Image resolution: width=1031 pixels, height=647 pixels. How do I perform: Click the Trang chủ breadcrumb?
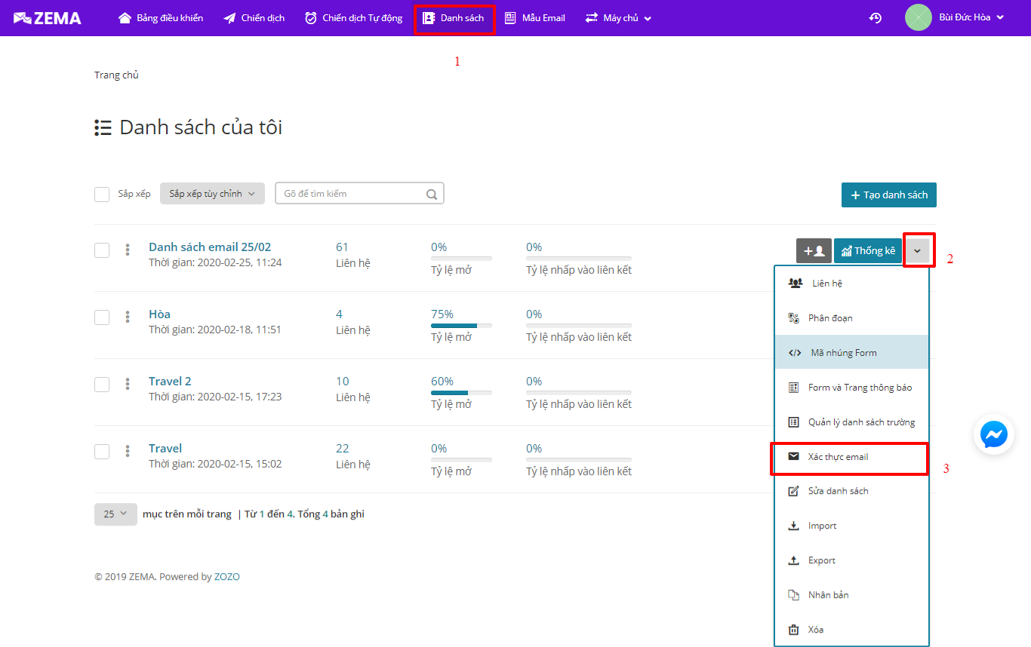click(116, 75)
